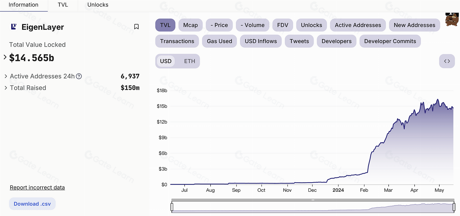Viewport: 460px width, 216px height.
Task: Enable the Mcap chart metric
Action: click(191, 25)
